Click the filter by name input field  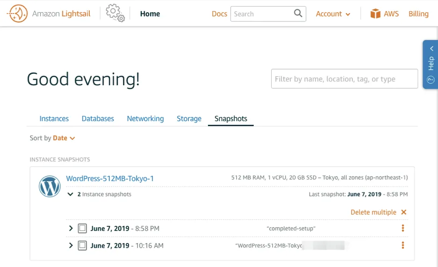pos(344,79)
